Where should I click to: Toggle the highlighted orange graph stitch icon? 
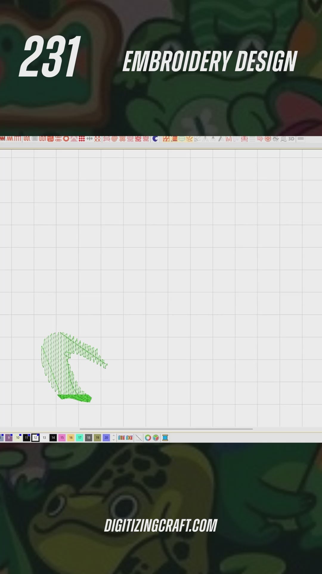[166, 139]
